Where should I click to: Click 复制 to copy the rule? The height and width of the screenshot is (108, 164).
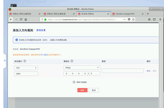148,71
